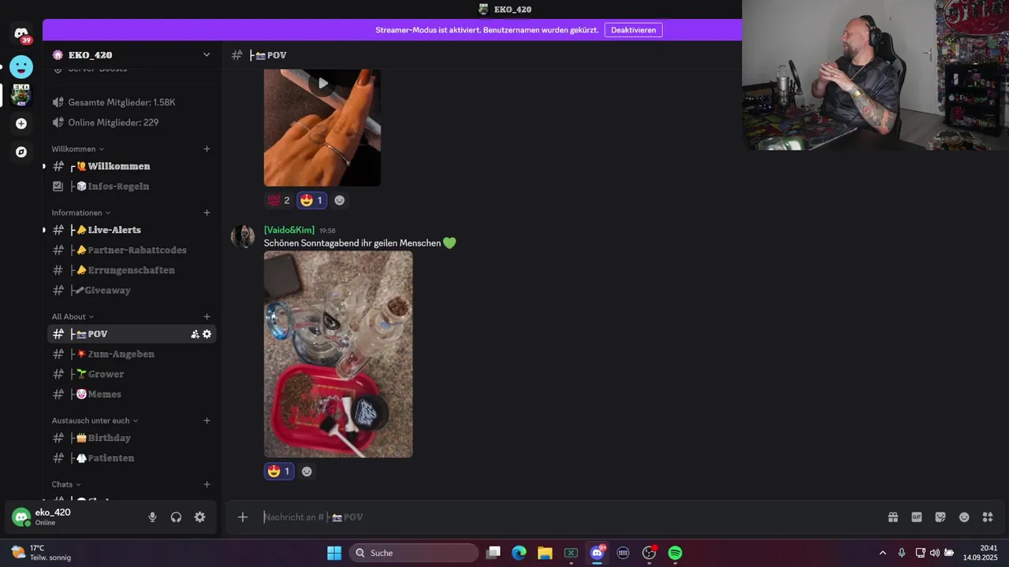Toggle heart-eyes reaction on the video message
Screen dimensions: 1009x567
coord(312,200)
